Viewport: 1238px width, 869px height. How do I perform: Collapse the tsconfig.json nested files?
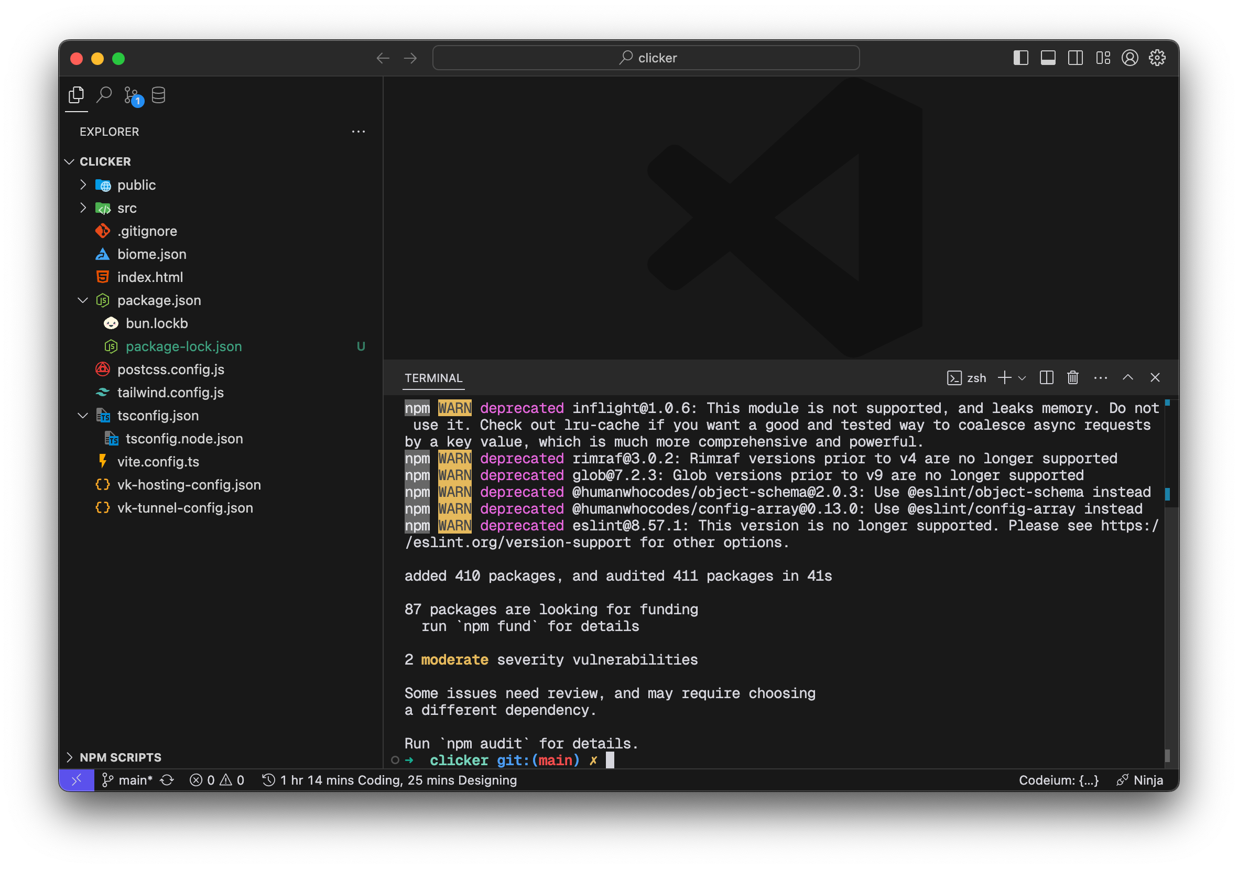83,416
